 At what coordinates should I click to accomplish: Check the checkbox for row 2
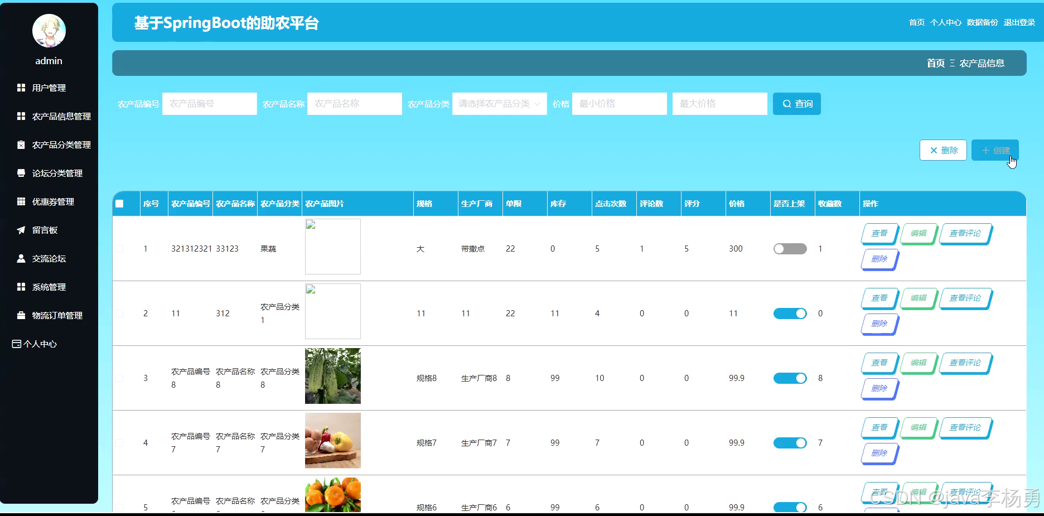[119, 314]
